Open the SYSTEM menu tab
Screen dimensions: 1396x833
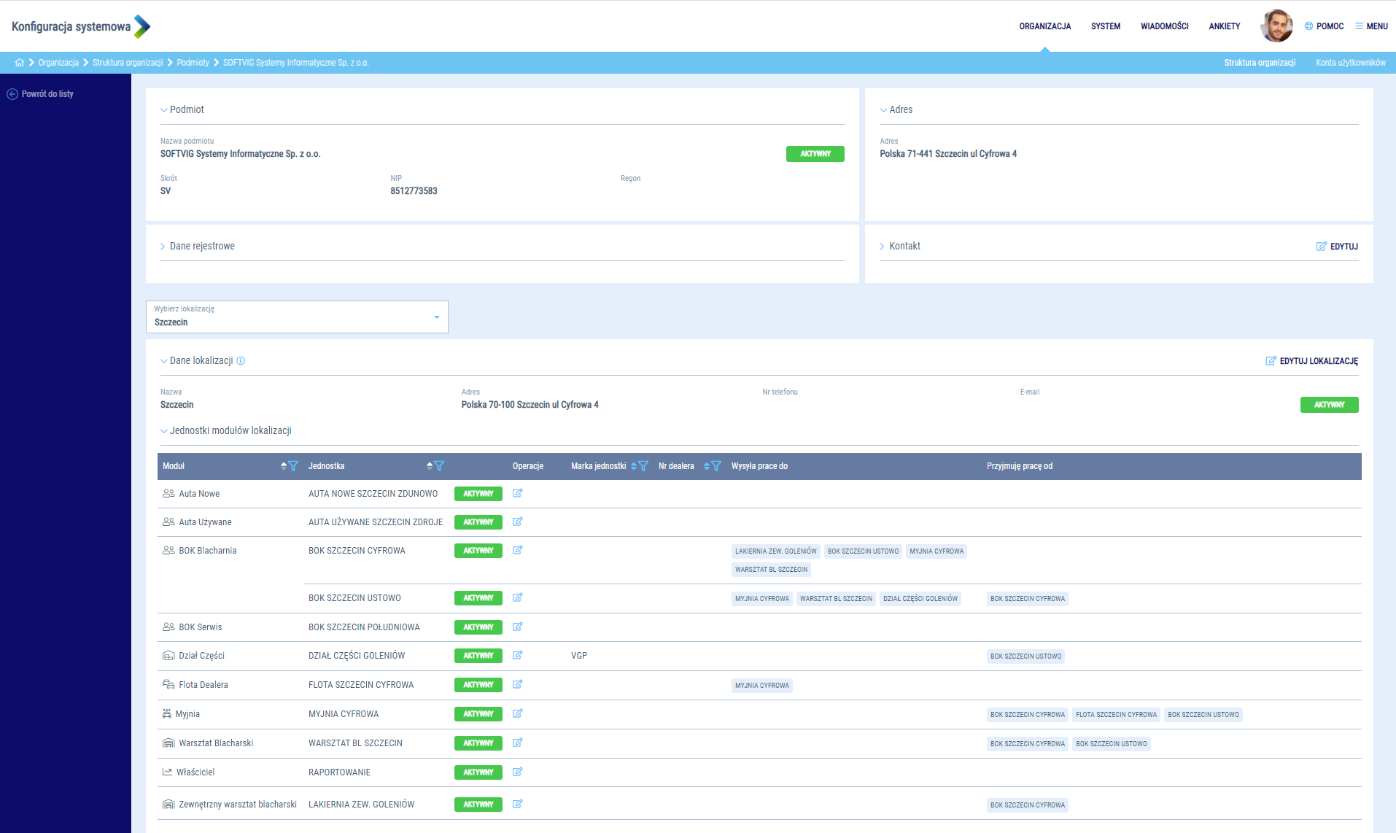coord(1105,26)
